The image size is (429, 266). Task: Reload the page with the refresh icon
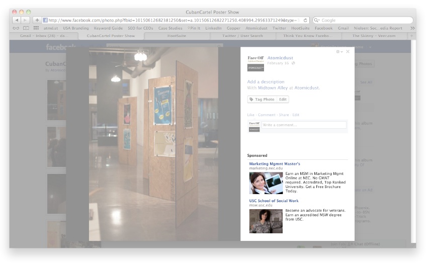click(x=305, y=20)
